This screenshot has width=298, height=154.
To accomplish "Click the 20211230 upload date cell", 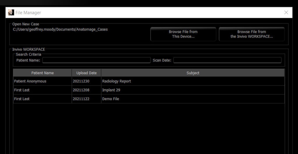I will 81,81.
